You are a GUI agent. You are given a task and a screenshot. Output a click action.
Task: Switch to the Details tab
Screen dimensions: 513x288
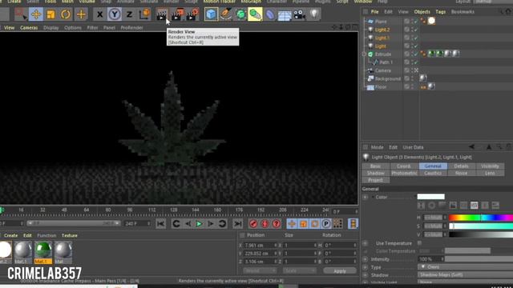pyautogui.click(x=461, y=166)
